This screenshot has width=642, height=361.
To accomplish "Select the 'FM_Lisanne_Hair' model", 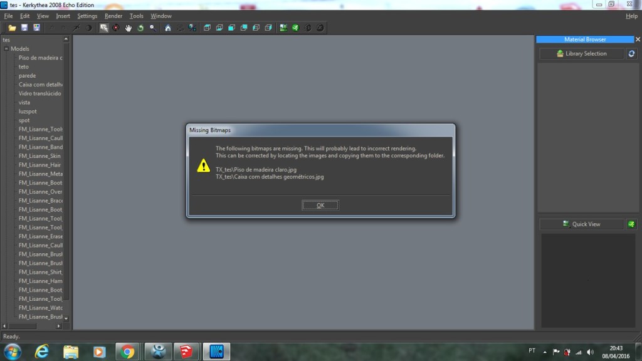I will click(39, 165).
